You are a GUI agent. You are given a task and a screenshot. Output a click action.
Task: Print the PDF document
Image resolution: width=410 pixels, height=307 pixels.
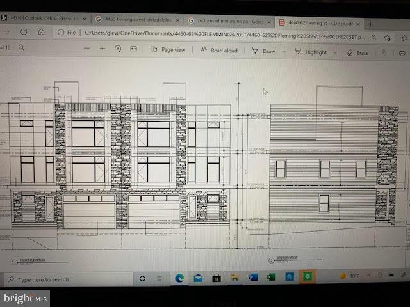(x=402, y=53)
